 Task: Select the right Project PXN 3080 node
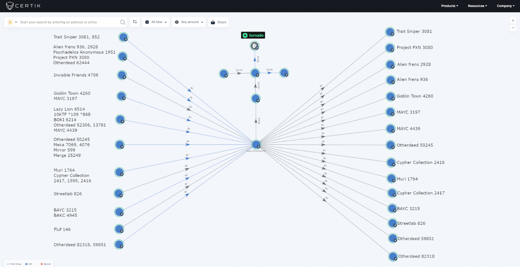point(390,48)
